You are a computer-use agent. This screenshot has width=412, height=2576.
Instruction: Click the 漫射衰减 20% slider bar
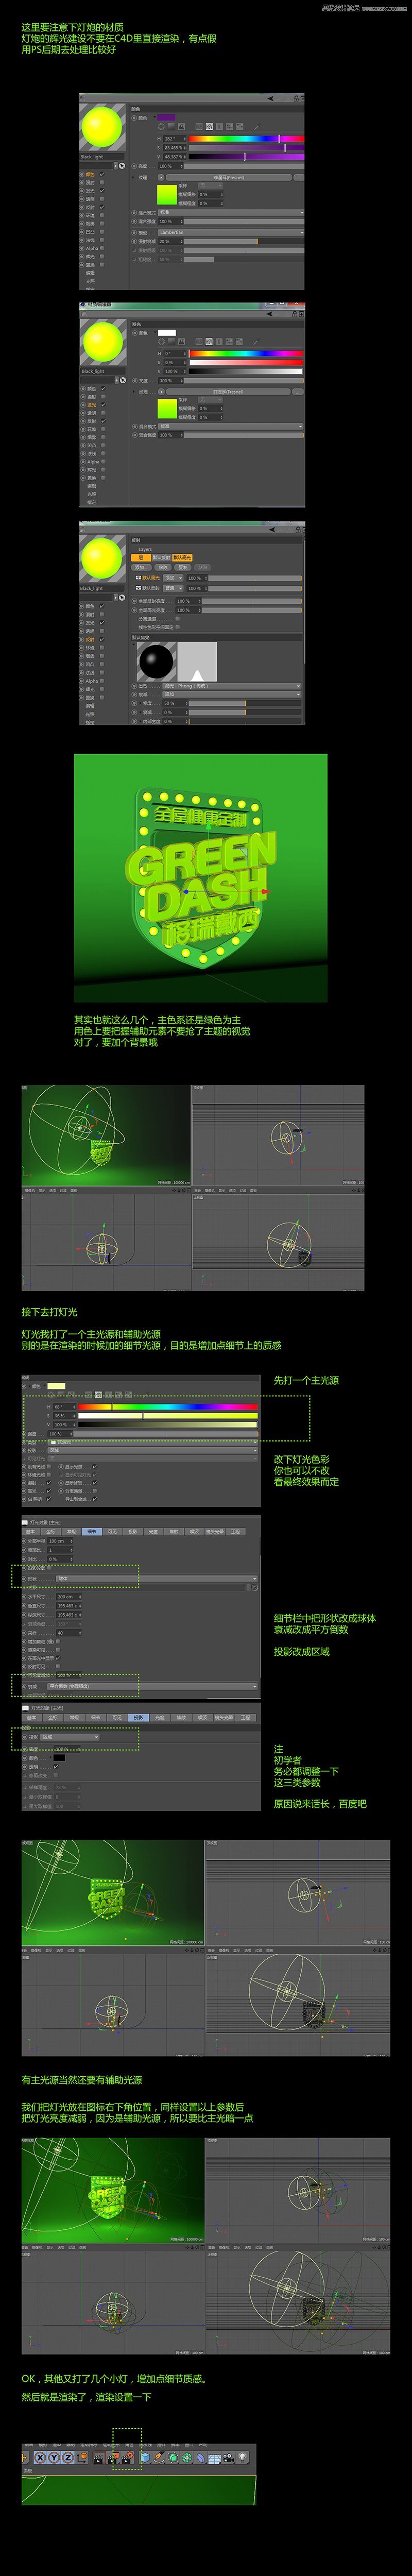[244, 241]
